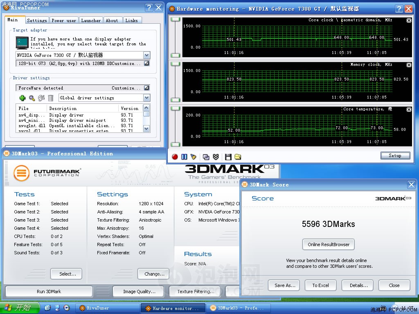Select the nv4_disp... Display driver row

pos(79,115)
